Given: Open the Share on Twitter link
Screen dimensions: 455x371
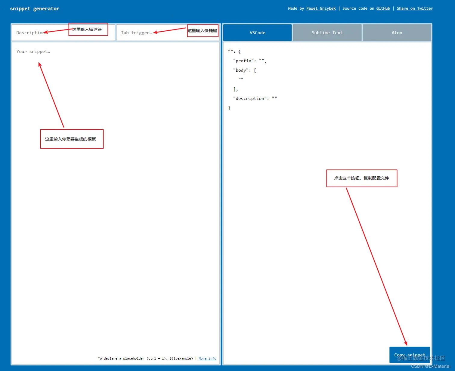Looking at the screenshot, I should [415, 8].
